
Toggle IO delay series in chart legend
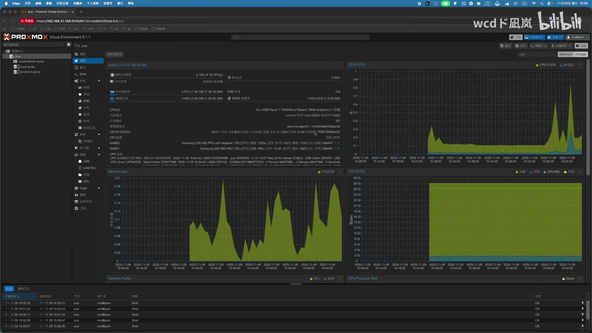tap(567, 65)
